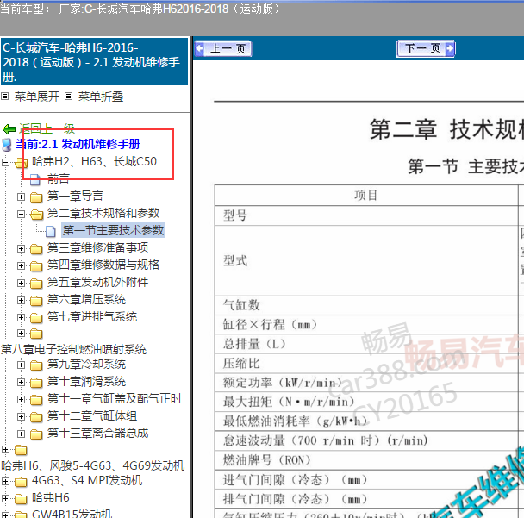Expand the 第十章润滑系统 node

pos(21,383)
